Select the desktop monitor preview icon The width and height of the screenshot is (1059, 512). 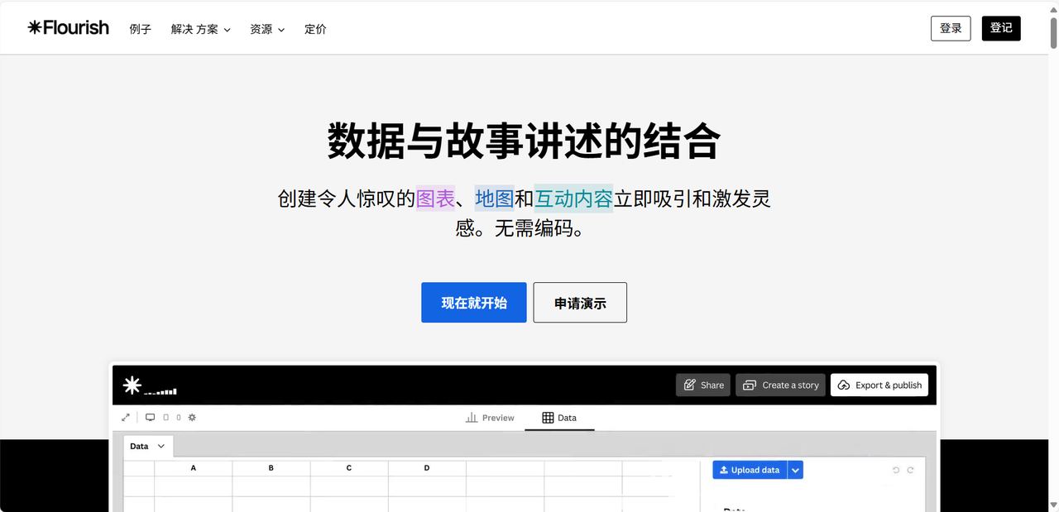[x=150, y=418]
